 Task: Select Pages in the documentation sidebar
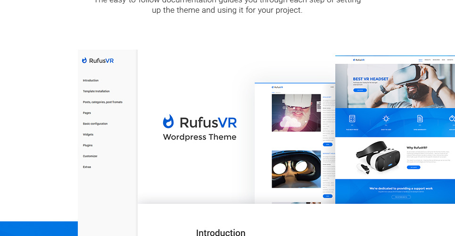(87, 113)
